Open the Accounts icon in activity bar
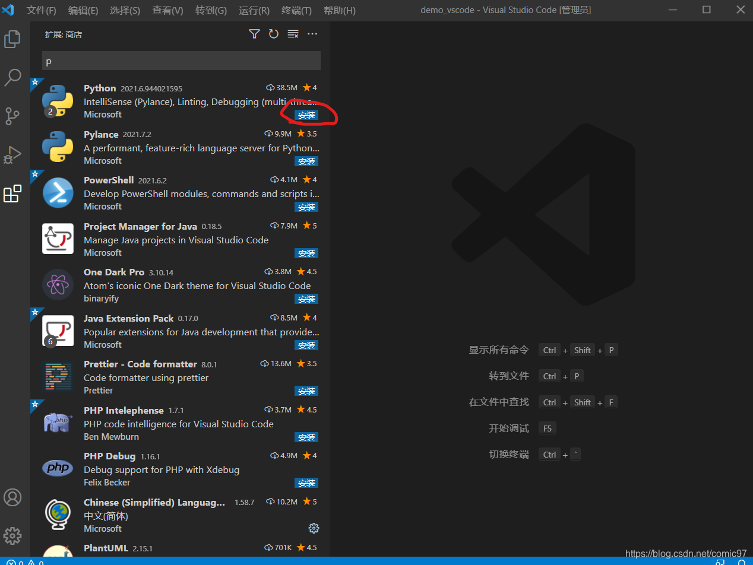Viewport: 753px width, 565px height. [x=12, y=497]
